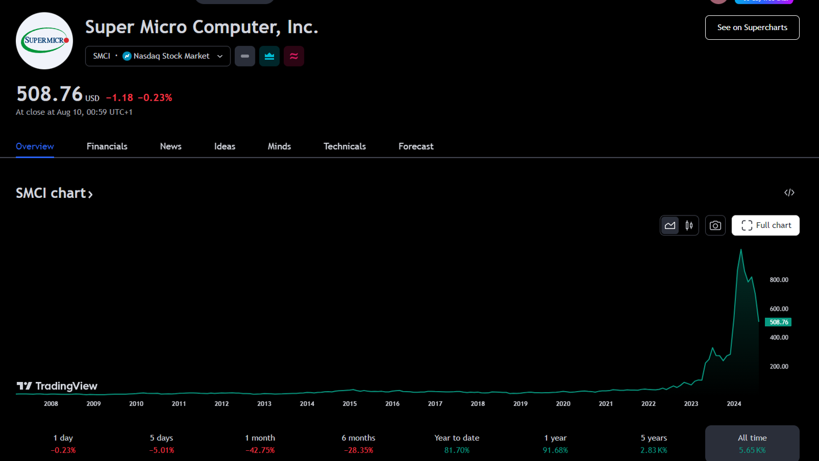819x461 pixels.
Task: Click the Supermicro company logo
Action: pyautogui.click(x=44, y=41)
